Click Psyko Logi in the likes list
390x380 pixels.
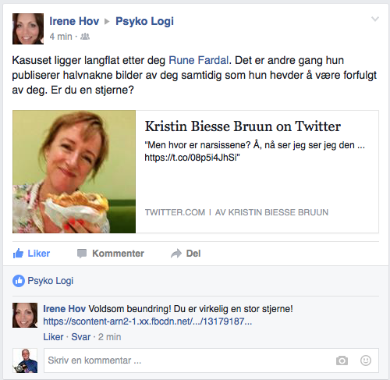click(51, 281)
